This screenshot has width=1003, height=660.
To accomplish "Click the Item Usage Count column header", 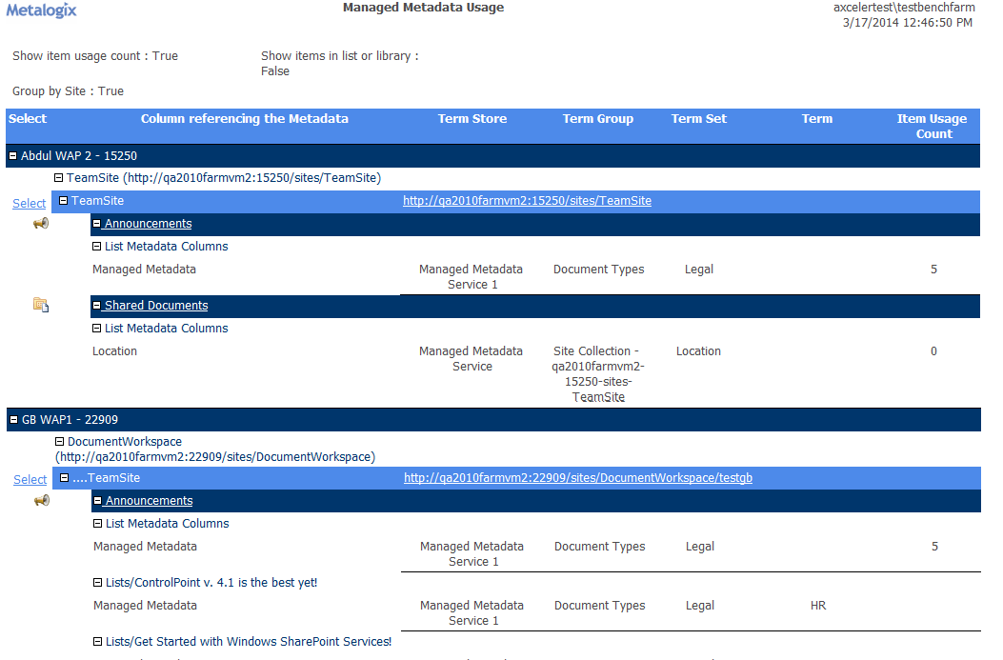I will (x=933, y=126).
